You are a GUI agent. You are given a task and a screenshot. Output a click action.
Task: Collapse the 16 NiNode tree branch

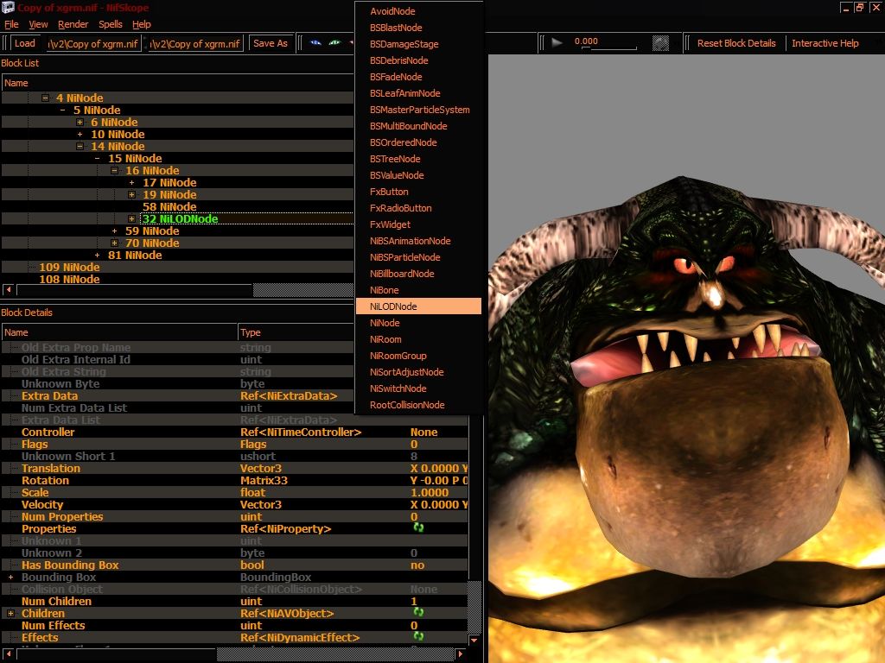114,170
